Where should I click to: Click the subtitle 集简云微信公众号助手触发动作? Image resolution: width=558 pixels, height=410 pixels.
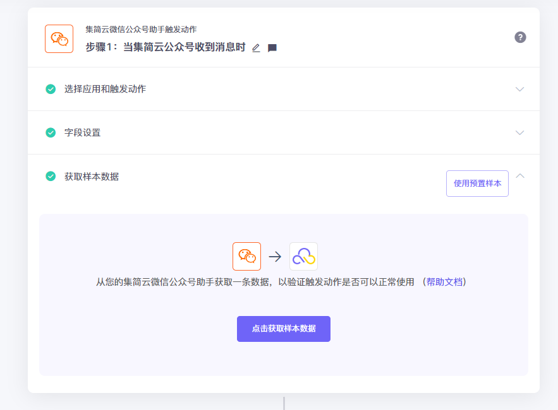click(x=141, y=30)
